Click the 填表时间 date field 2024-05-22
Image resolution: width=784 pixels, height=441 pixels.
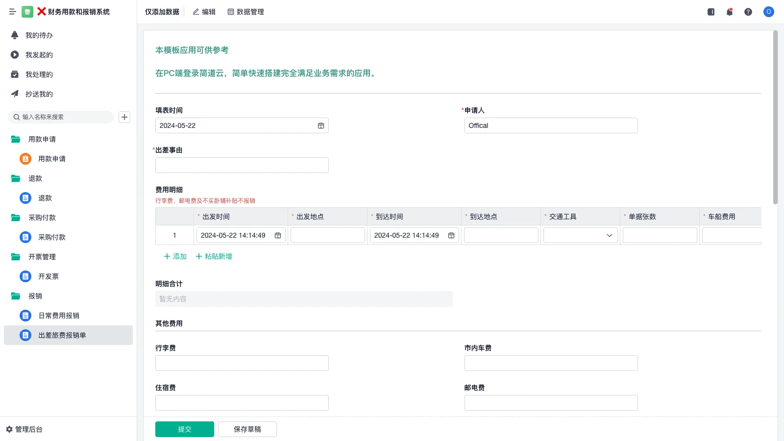[242, 125]
